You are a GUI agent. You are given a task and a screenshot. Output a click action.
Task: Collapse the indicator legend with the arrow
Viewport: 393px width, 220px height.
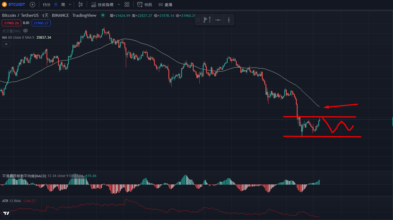tap(6, 44)
